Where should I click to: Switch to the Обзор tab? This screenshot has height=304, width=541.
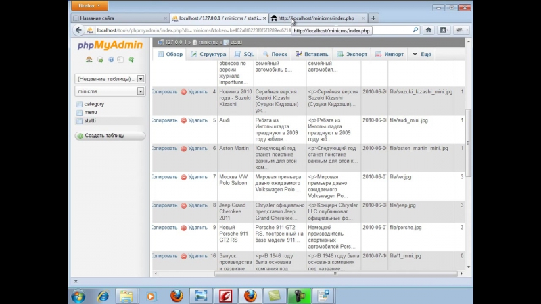coord(170,55)
